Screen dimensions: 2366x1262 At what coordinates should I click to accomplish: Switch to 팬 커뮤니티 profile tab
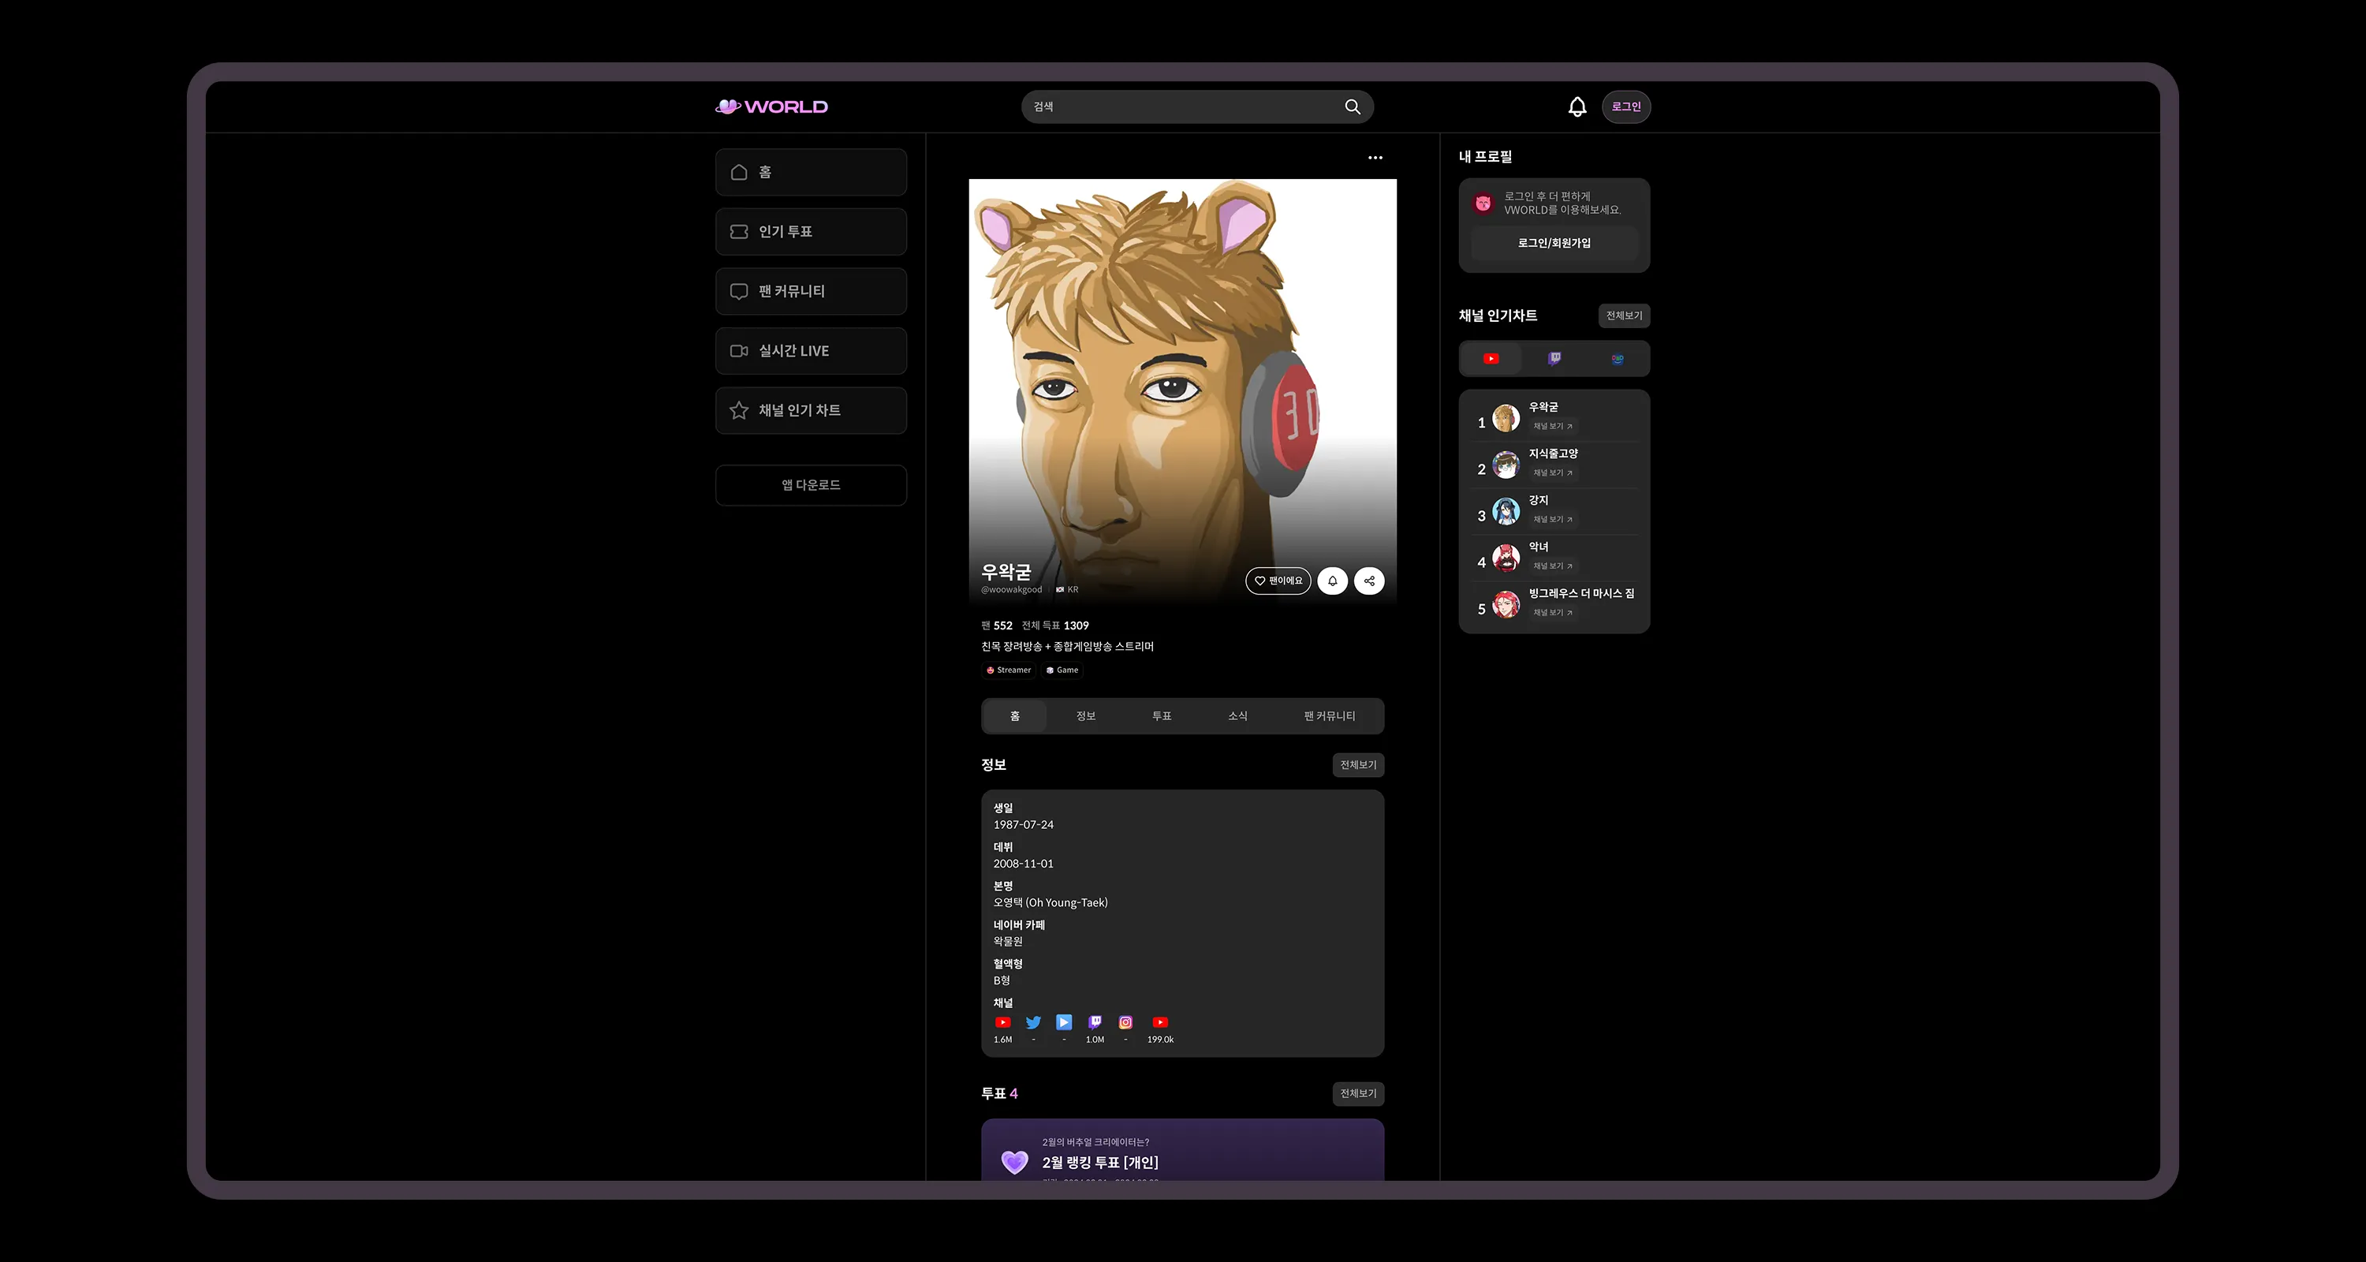click(x=1329, y=716)
